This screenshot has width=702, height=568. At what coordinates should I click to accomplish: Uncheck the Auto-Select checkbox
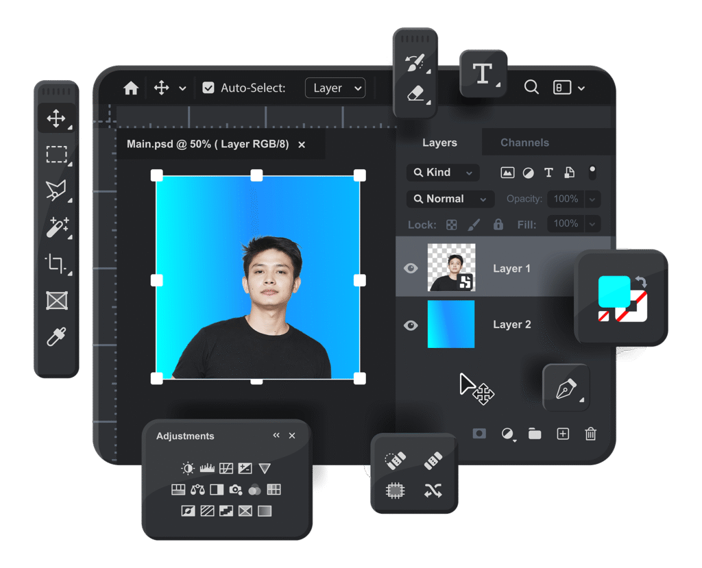pos(208,88)
